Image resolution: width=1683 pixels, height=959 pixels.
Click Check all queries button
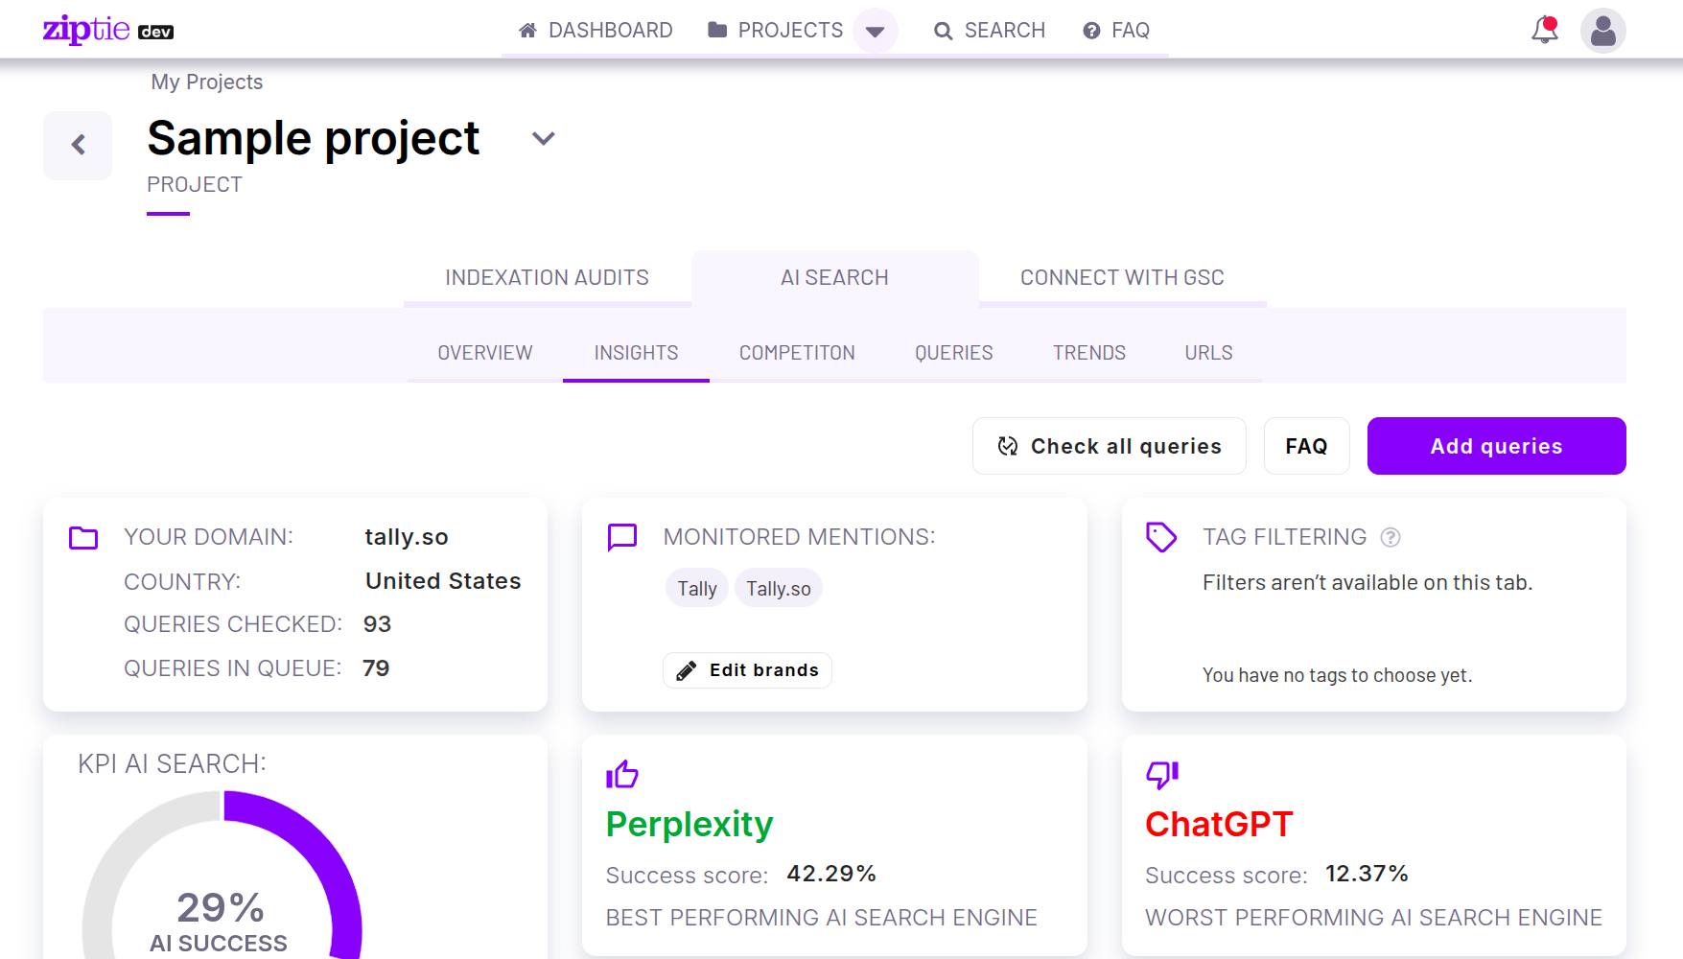(1109, 446)
